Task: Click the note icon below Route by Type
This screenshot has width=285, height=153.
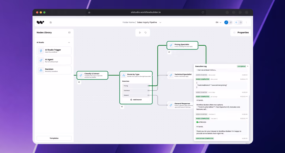Action: tap(122, 107)
